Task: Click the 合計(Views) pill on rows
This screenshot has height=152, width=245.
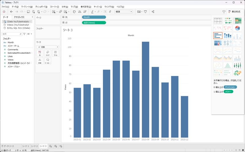Action: (x=94, y=23)
